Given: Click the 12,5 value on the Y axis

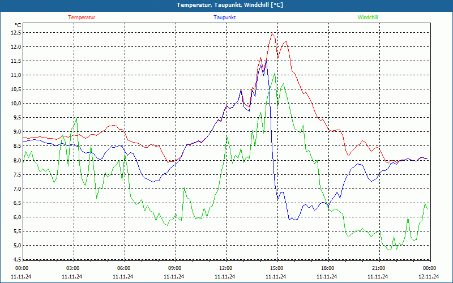Looking at the screenshot, I should (x=16, y=33).
